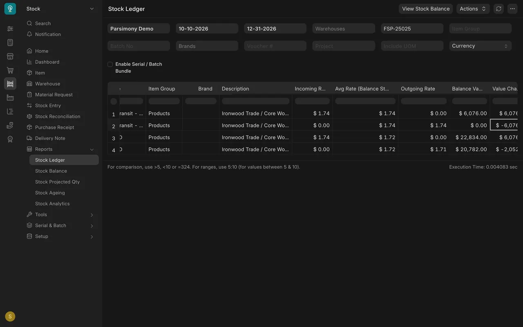Viewport: 523px width, 327px height.
Task: Click the FSP-25025 item filter field
Action: point(412,29)
